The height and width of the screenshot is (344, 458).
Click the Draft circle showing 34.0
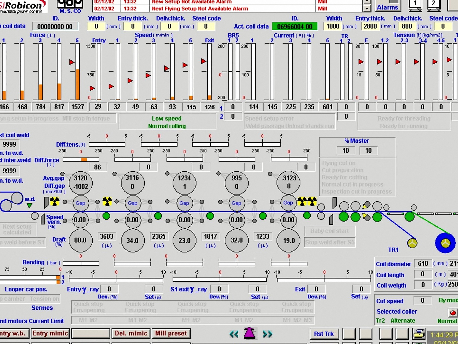133,240
